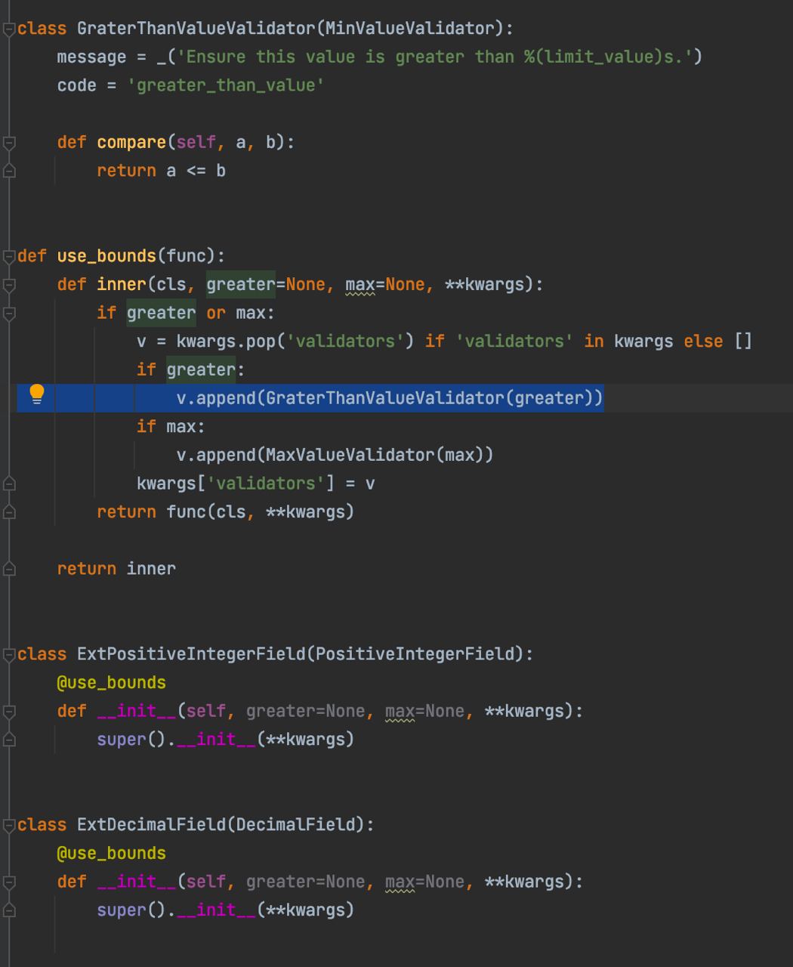Collapse the GraterThanValueValidator class fold marker
Screen dimensions: 793x967
[x=9, y=29]
